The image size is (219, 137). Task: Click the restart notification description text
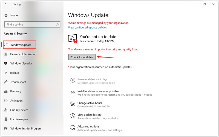(x=115, y=95)
